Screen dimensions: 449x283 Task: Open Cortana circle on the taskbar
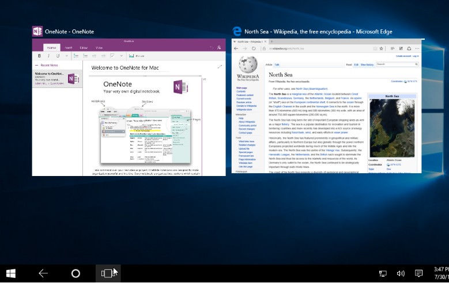pyautogui.click(x=76, y=274)
